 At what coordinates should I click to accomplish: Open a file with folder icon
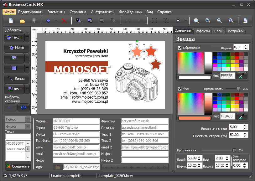[22, 21]
